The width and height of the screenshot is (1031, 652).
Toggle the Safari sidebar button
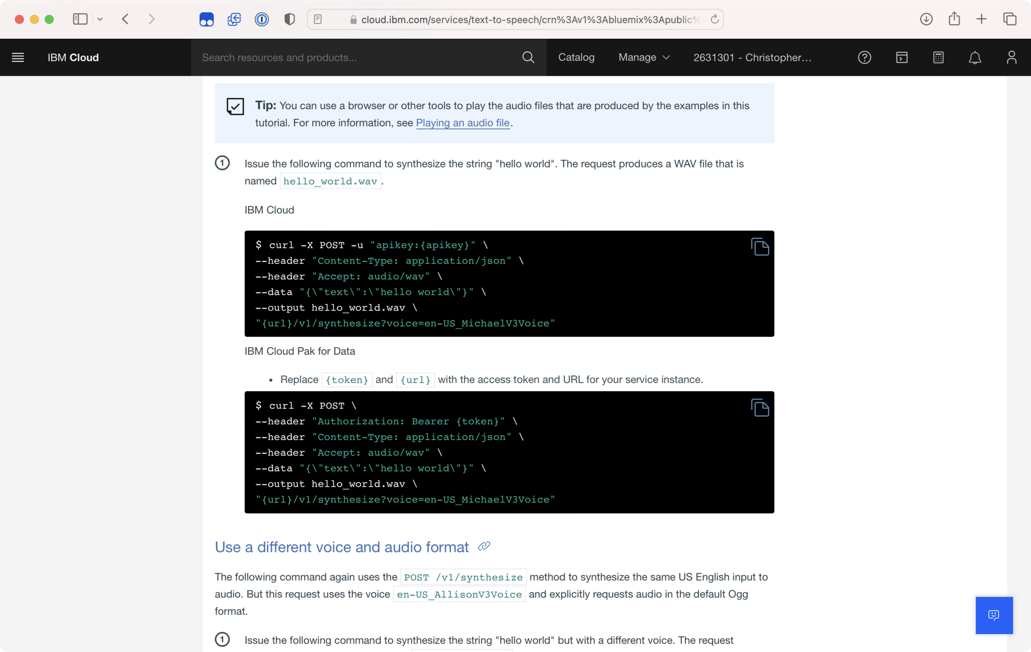click(80, 19)
